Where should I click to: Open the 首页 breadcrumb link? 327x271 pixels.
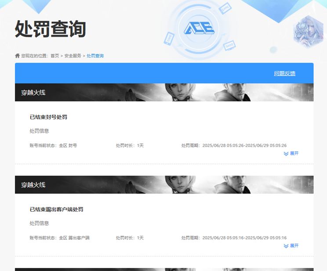pos(55,56)
